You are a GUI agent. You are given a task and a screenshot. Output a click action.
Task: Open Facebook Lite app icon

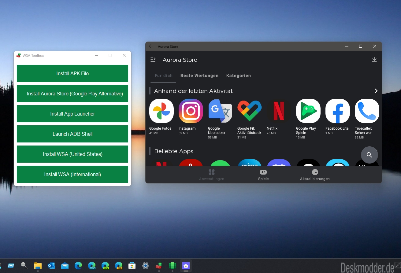338,111
